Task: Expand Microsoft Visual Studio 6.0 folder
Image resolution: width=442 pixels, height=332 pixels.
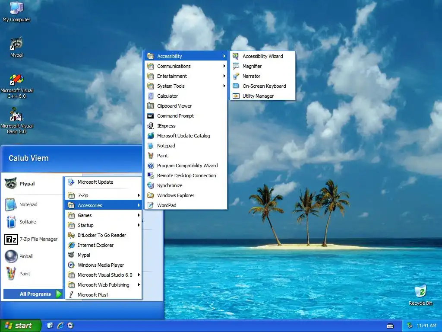Action: point(104,275)
